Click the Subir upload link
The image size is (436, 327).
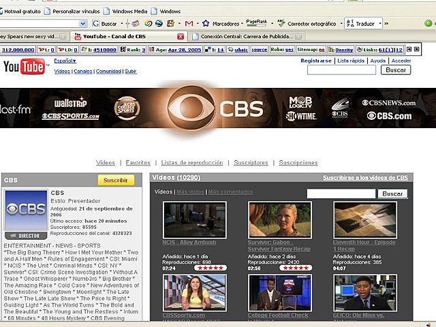pyautogui.click(x=130, y=71)
